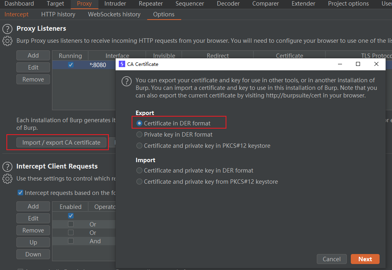Viewport: 392px width, 270px height.
Task: Open the Repeater tab
Action: click(x=151, y=4)
